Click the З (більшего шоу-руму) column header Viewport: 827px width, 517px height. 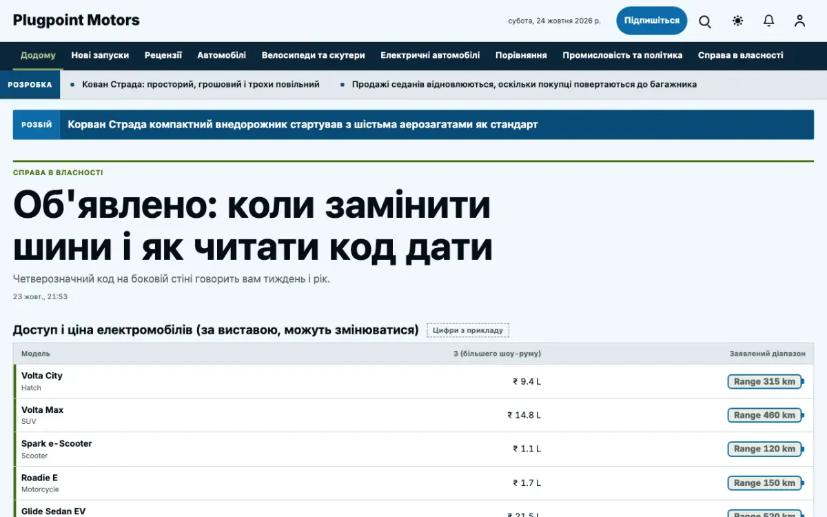pos(497,354)
